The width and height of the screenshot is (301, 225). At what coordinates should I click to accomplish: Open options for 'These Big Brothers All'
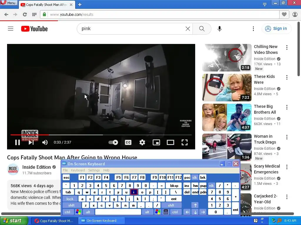(287, 107)
